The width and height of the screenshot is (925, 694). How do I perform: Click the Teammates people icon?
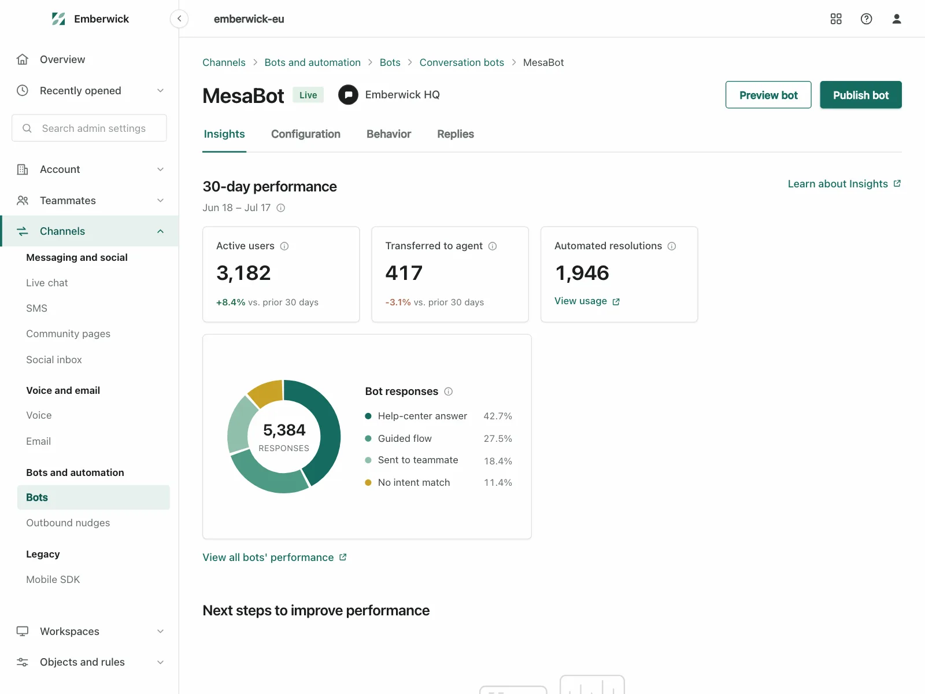pyautogui.click(x=23, y=201)
